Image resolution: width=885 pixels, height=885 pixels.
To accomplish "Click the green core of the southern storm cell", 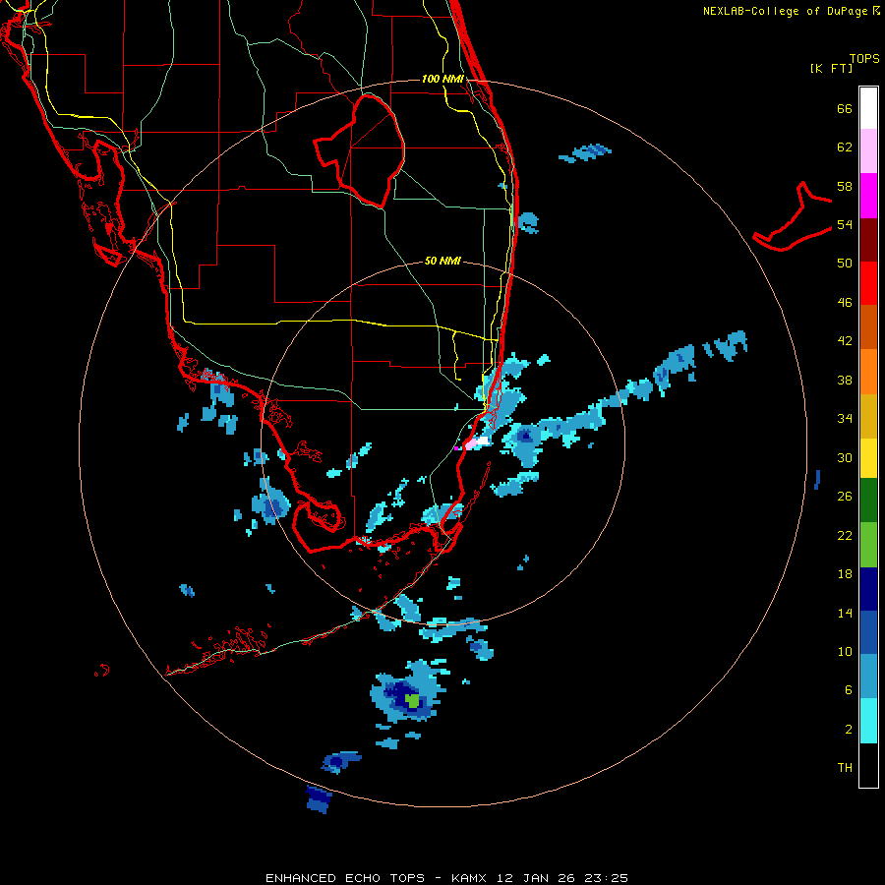I will [413, 701].
